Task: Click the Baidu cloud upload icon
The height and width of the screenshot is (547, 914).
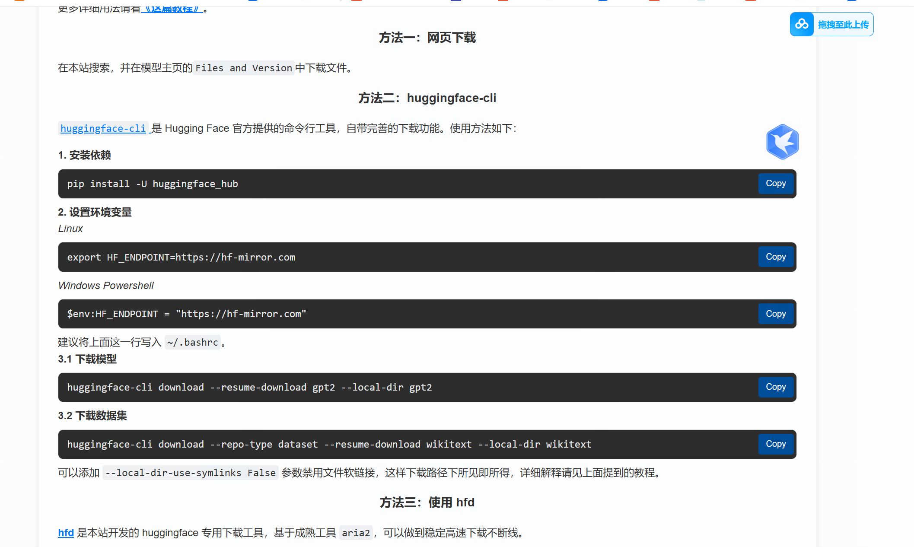Action: tap(802, 24)
